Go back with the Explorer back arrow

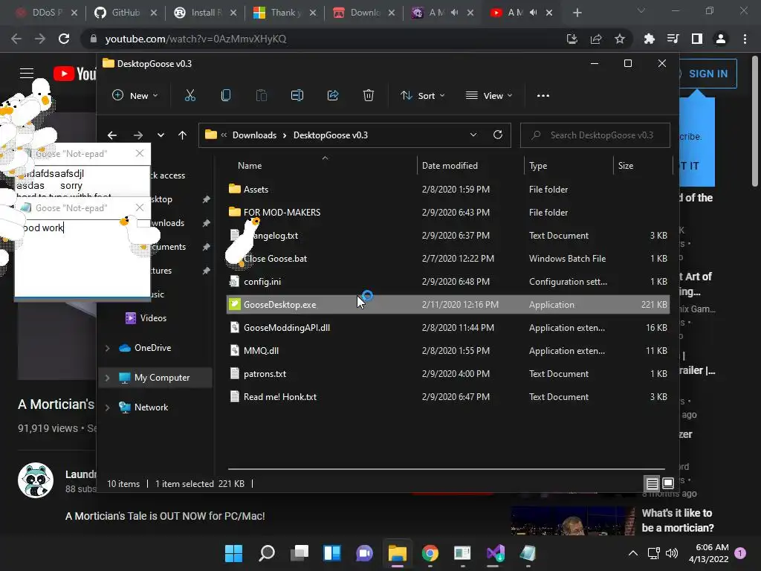[112, 135]
